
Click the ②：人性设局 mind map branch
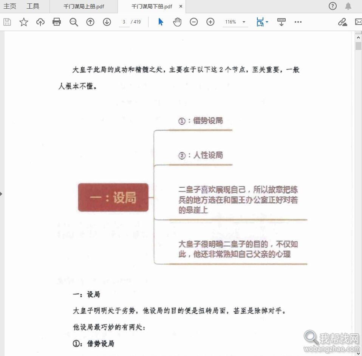[x=200, y=155]
